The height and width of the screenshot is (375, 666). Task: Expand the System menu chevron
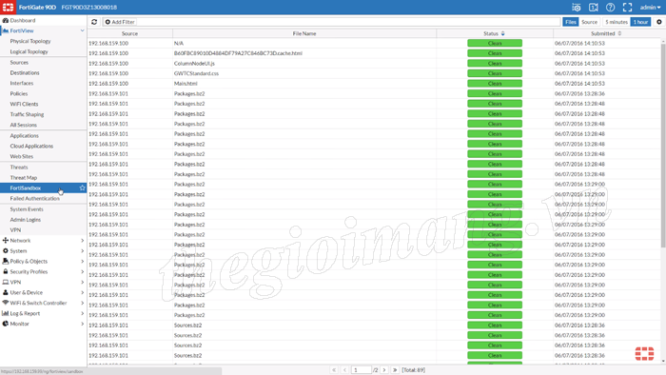tap(83, 251)
